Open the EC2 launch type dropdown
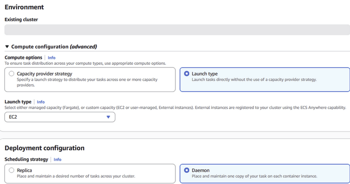This screenshot has height=184, width=350. (x=60, y=117)
